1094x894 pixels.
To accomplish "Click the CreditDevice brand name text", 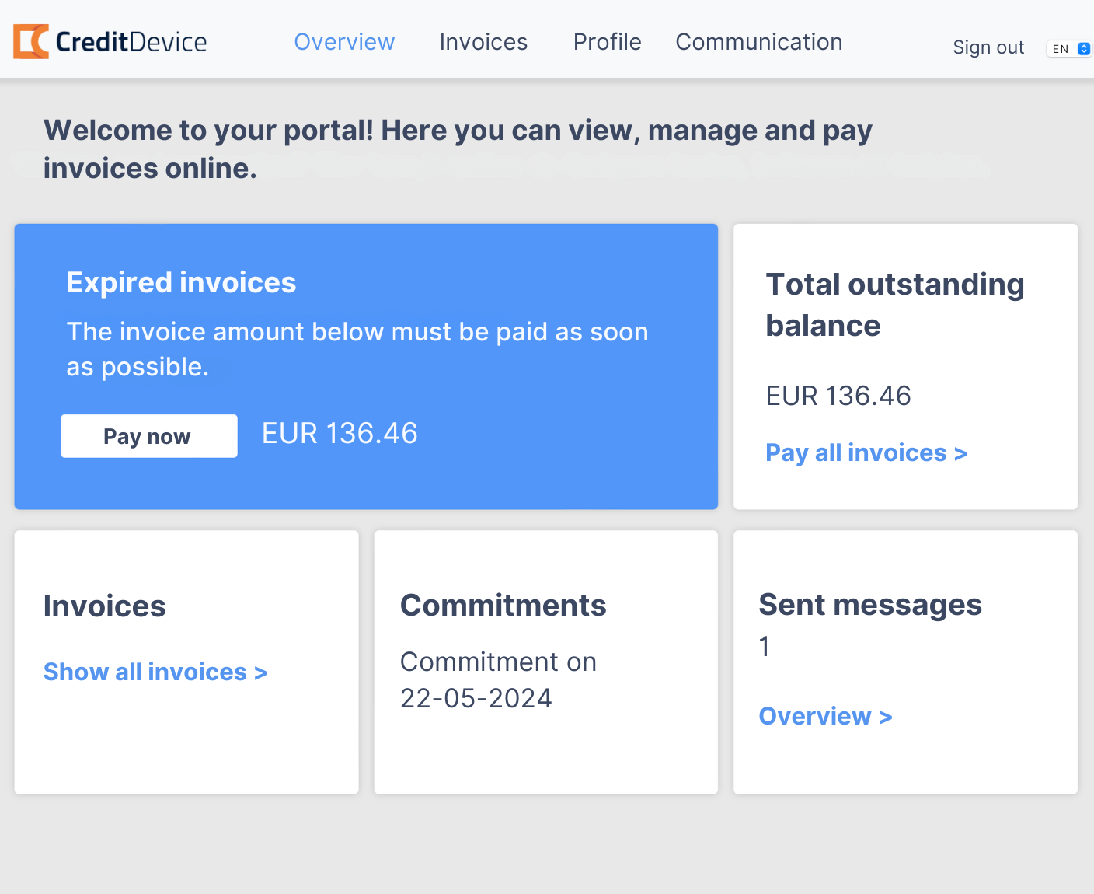I will [131, 42].
